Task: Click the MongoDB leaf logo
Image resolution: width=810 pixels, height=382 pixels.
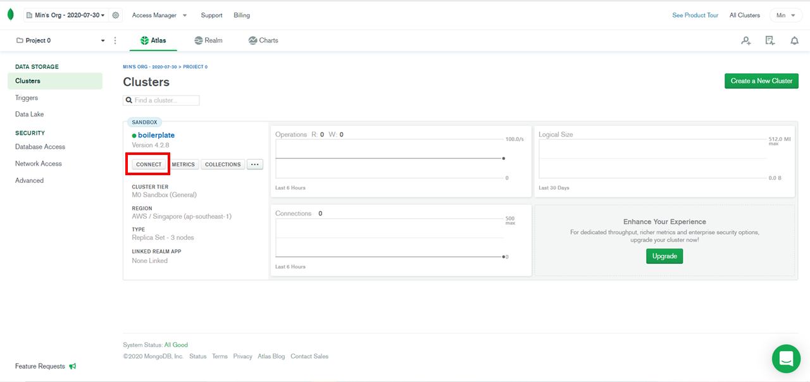Action: 10,15
